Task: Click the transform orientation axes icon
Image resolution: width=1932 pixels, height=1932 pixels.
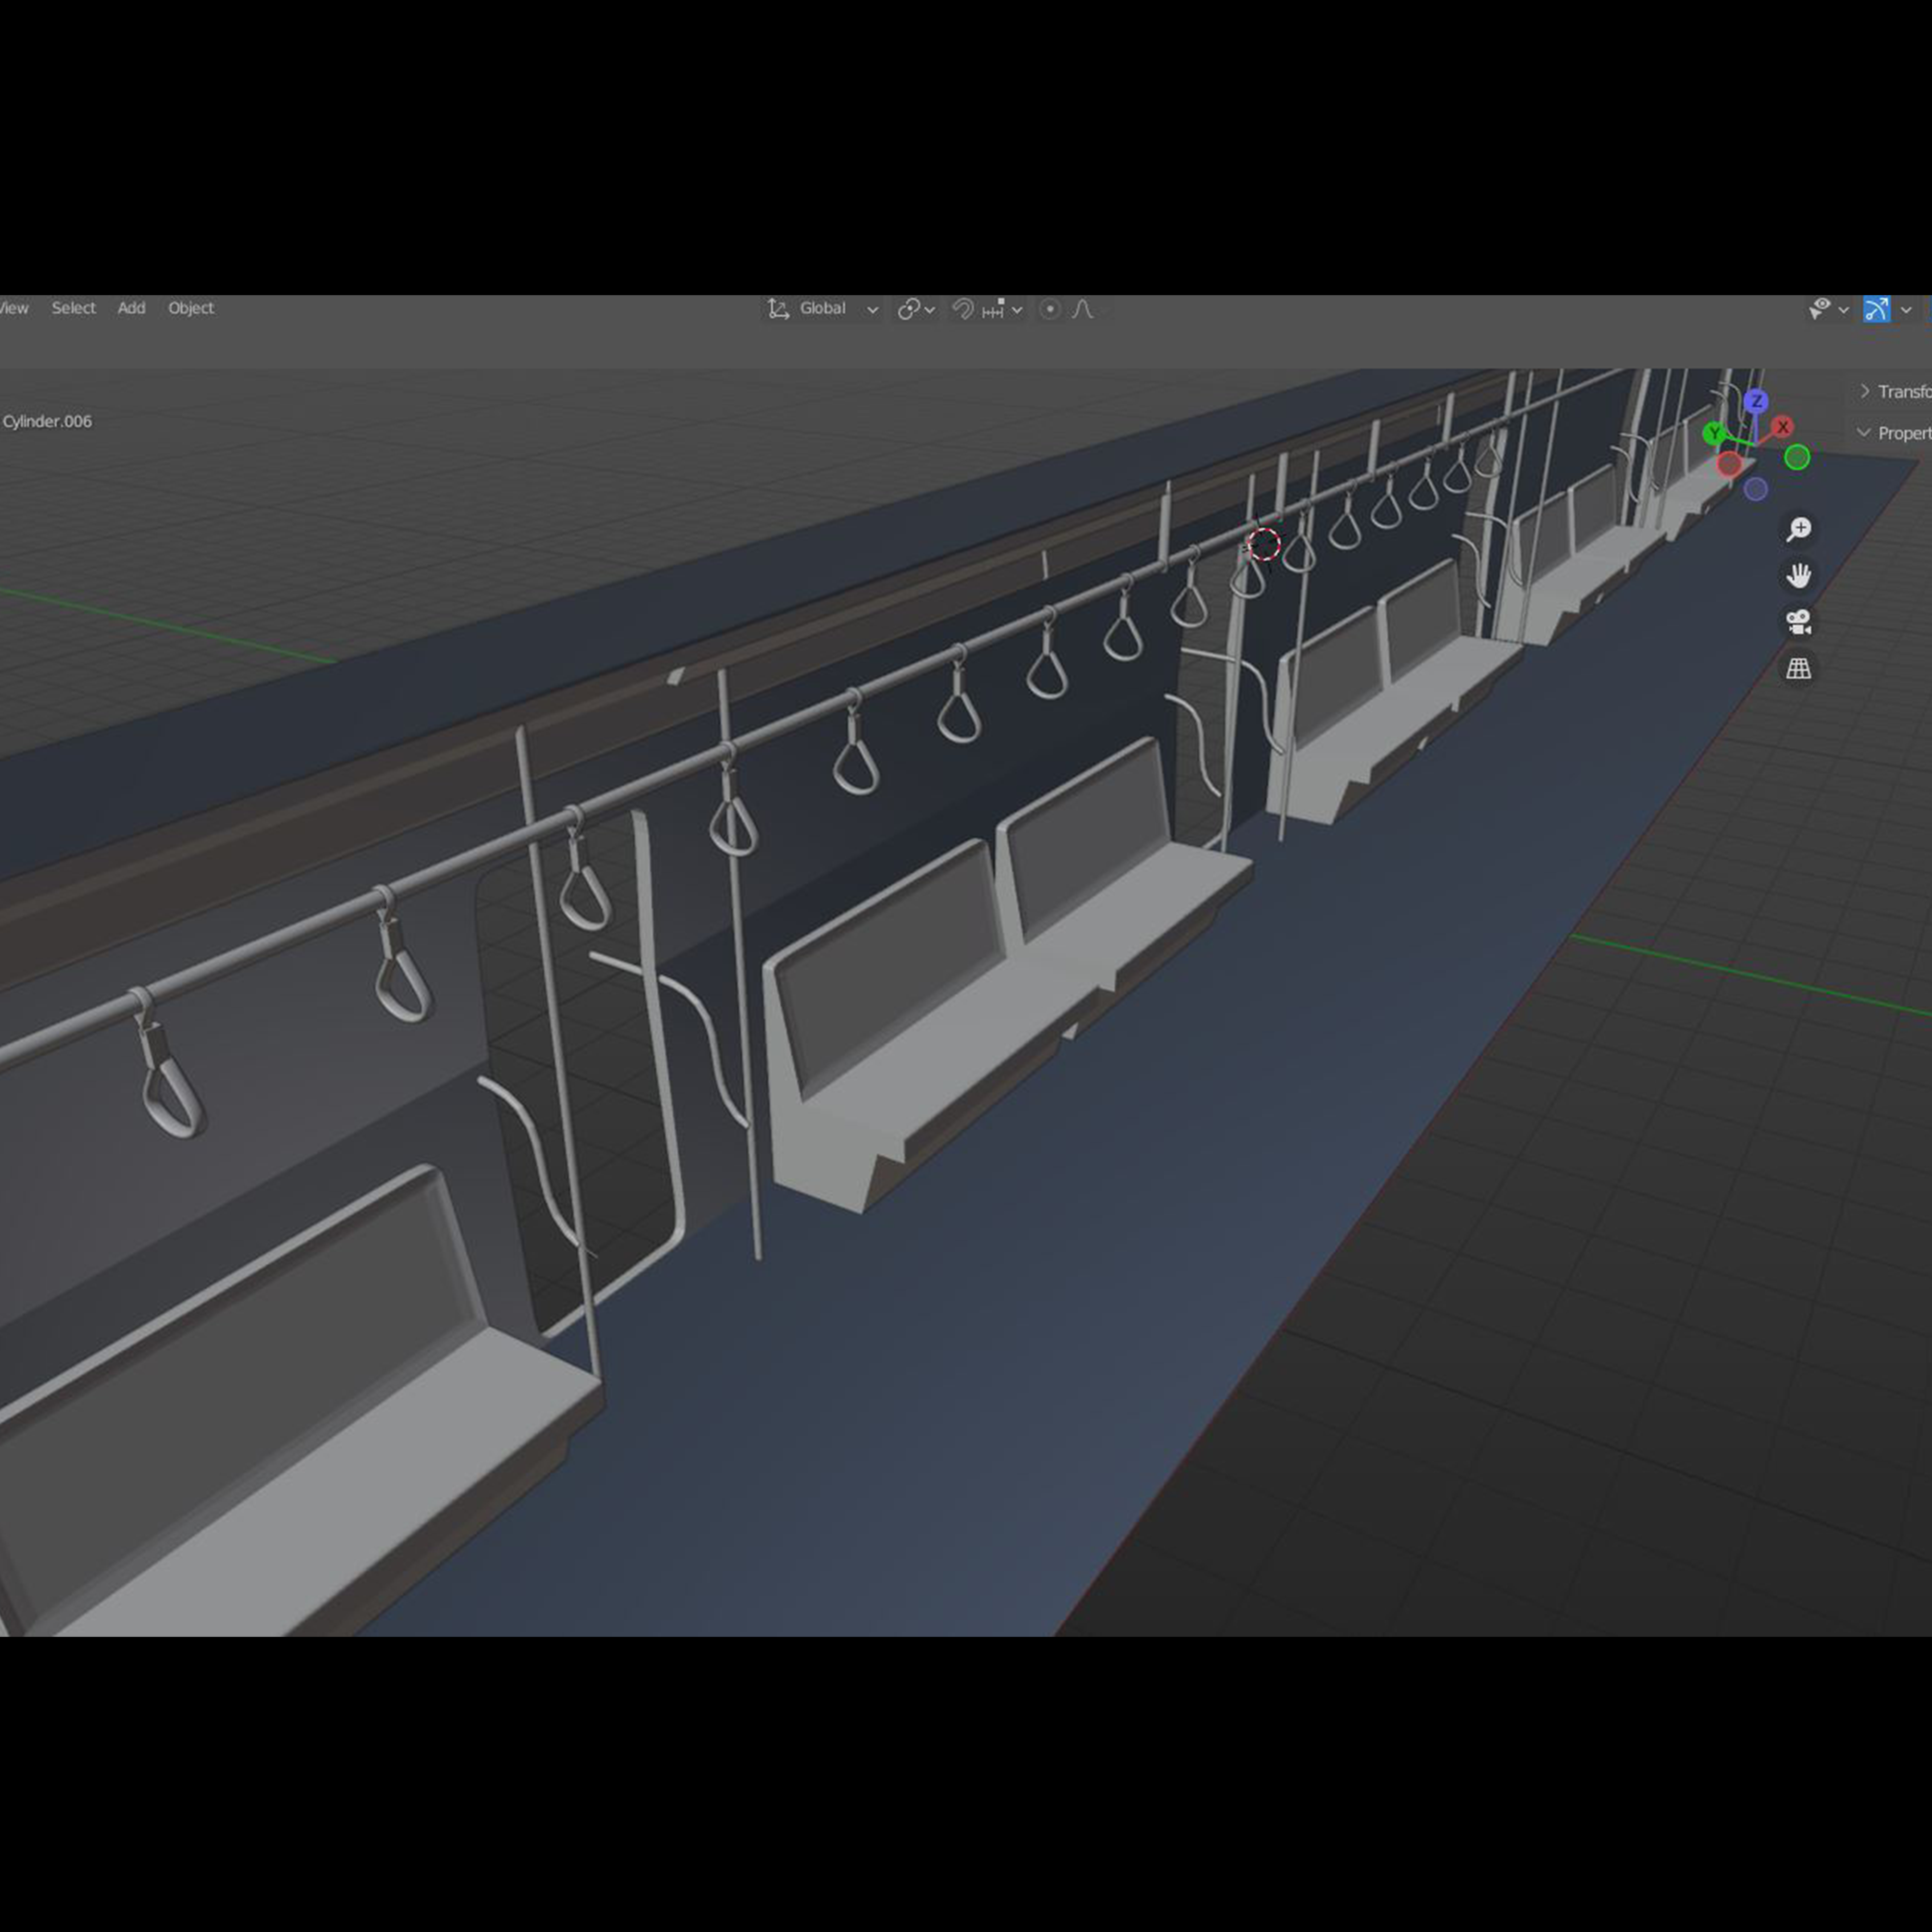Action: (x=778, y=309)
